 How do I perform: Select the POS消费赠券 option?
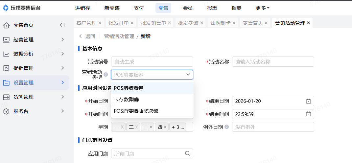coord(152,88)
